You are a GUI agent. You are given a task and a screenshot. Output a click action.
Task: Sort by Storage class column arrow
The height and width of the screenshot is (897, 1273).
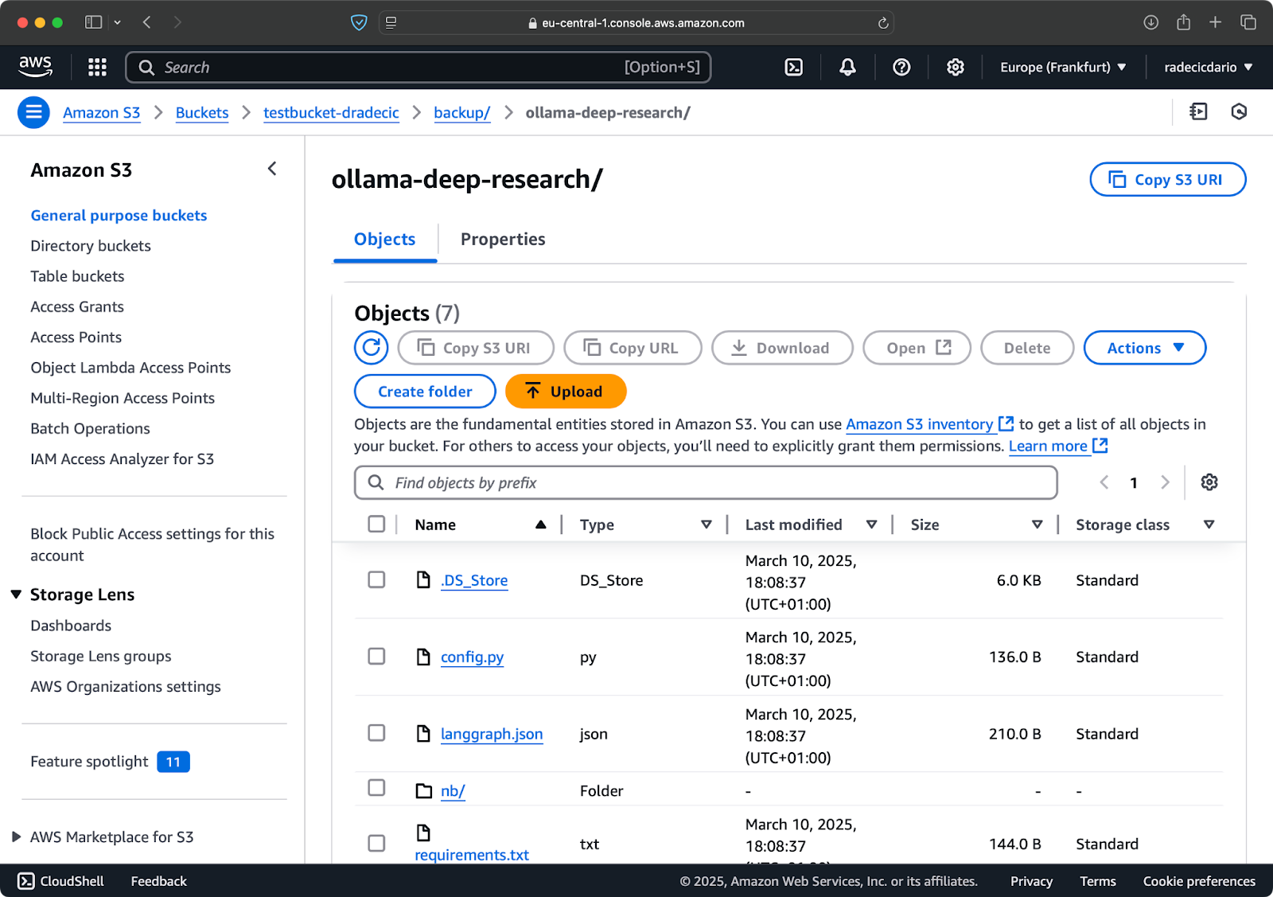point(1209,525)
